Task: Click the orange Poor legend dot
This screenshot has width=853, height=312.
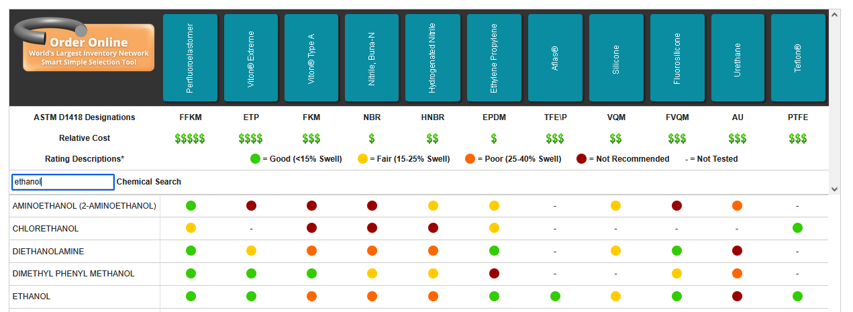Action: (470, 159)
